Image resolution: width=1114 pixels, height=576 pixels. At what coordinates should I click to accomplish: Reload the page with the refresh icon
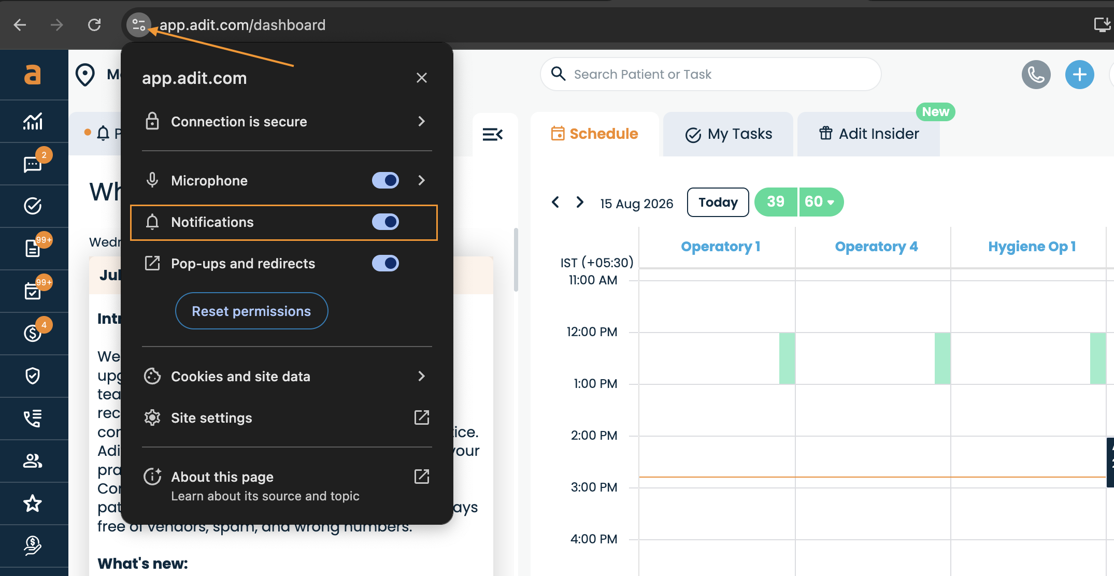pos(94,24)
